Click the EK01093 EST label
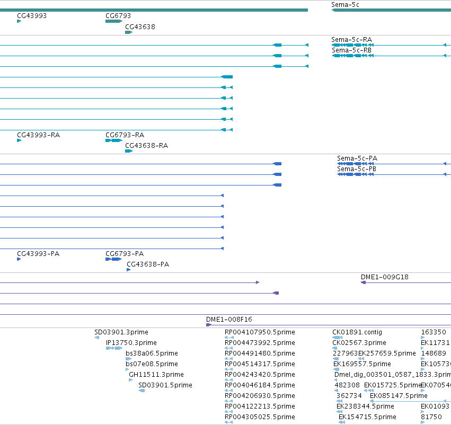Screen dimensions: 451x425 click(435, 406)
